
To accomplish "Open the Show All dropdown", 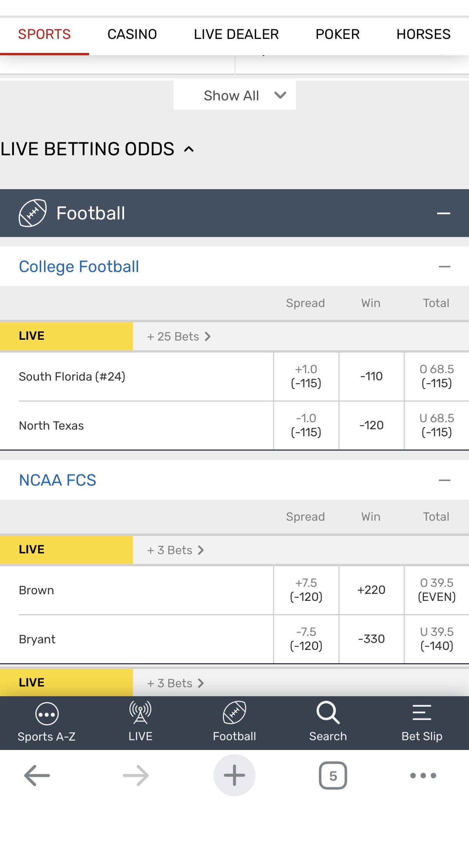I will [x=234, y=95].
